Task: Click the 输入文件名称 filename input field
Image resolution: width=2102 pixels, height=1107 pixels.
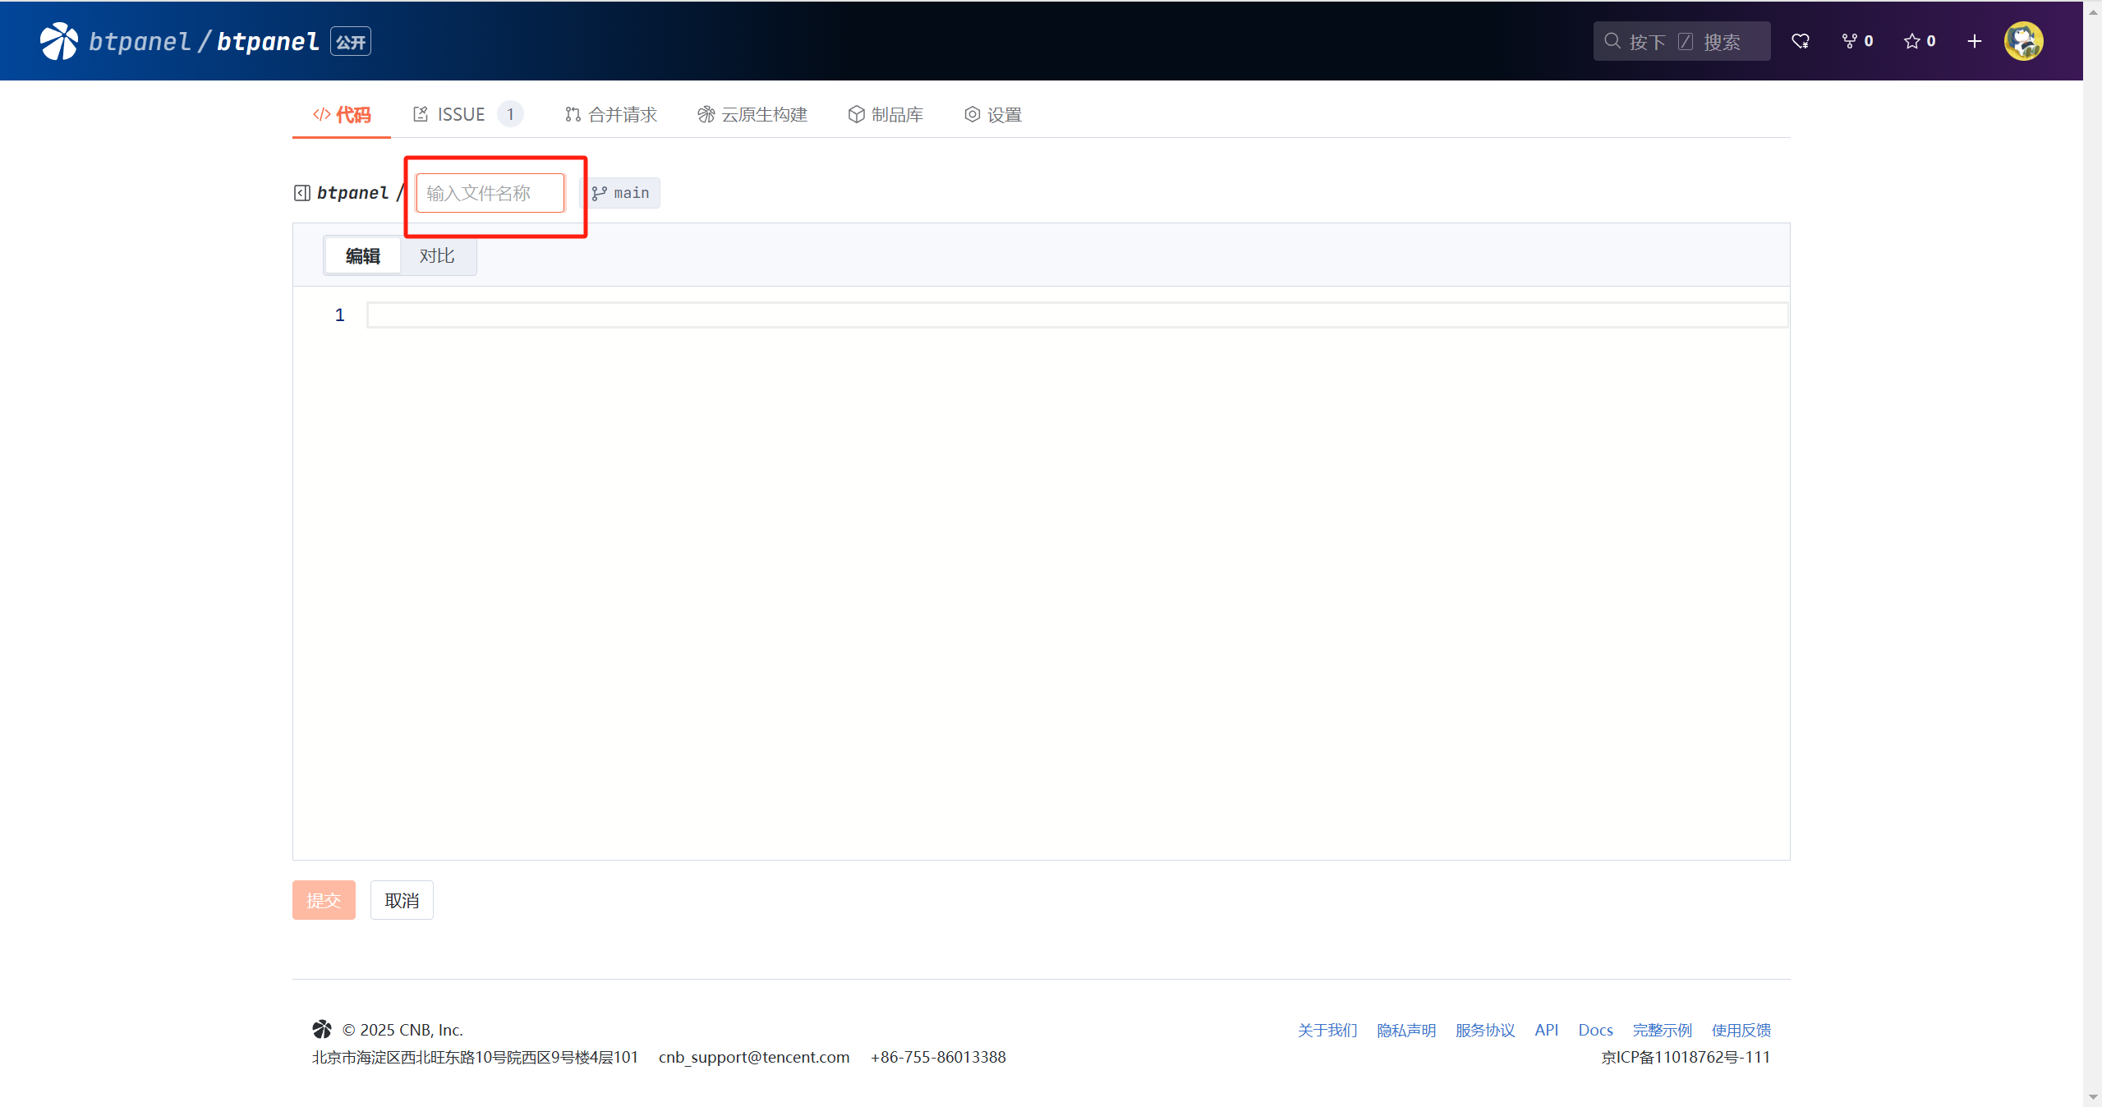Action: [490, 192]
